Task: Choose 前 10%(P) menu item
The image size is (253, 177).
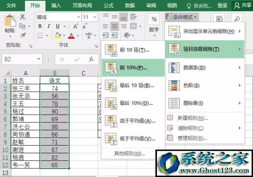Action: pyautogui.click(x=133, y=67)
